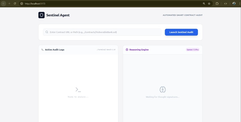Launch Sentinel Audit button
241x122 pixels.
181,32
